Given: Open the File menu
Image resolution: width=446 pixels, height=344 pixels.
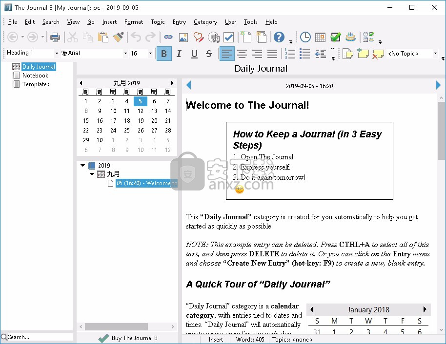Looking at the screenshot, I should (x=13, y=22).
